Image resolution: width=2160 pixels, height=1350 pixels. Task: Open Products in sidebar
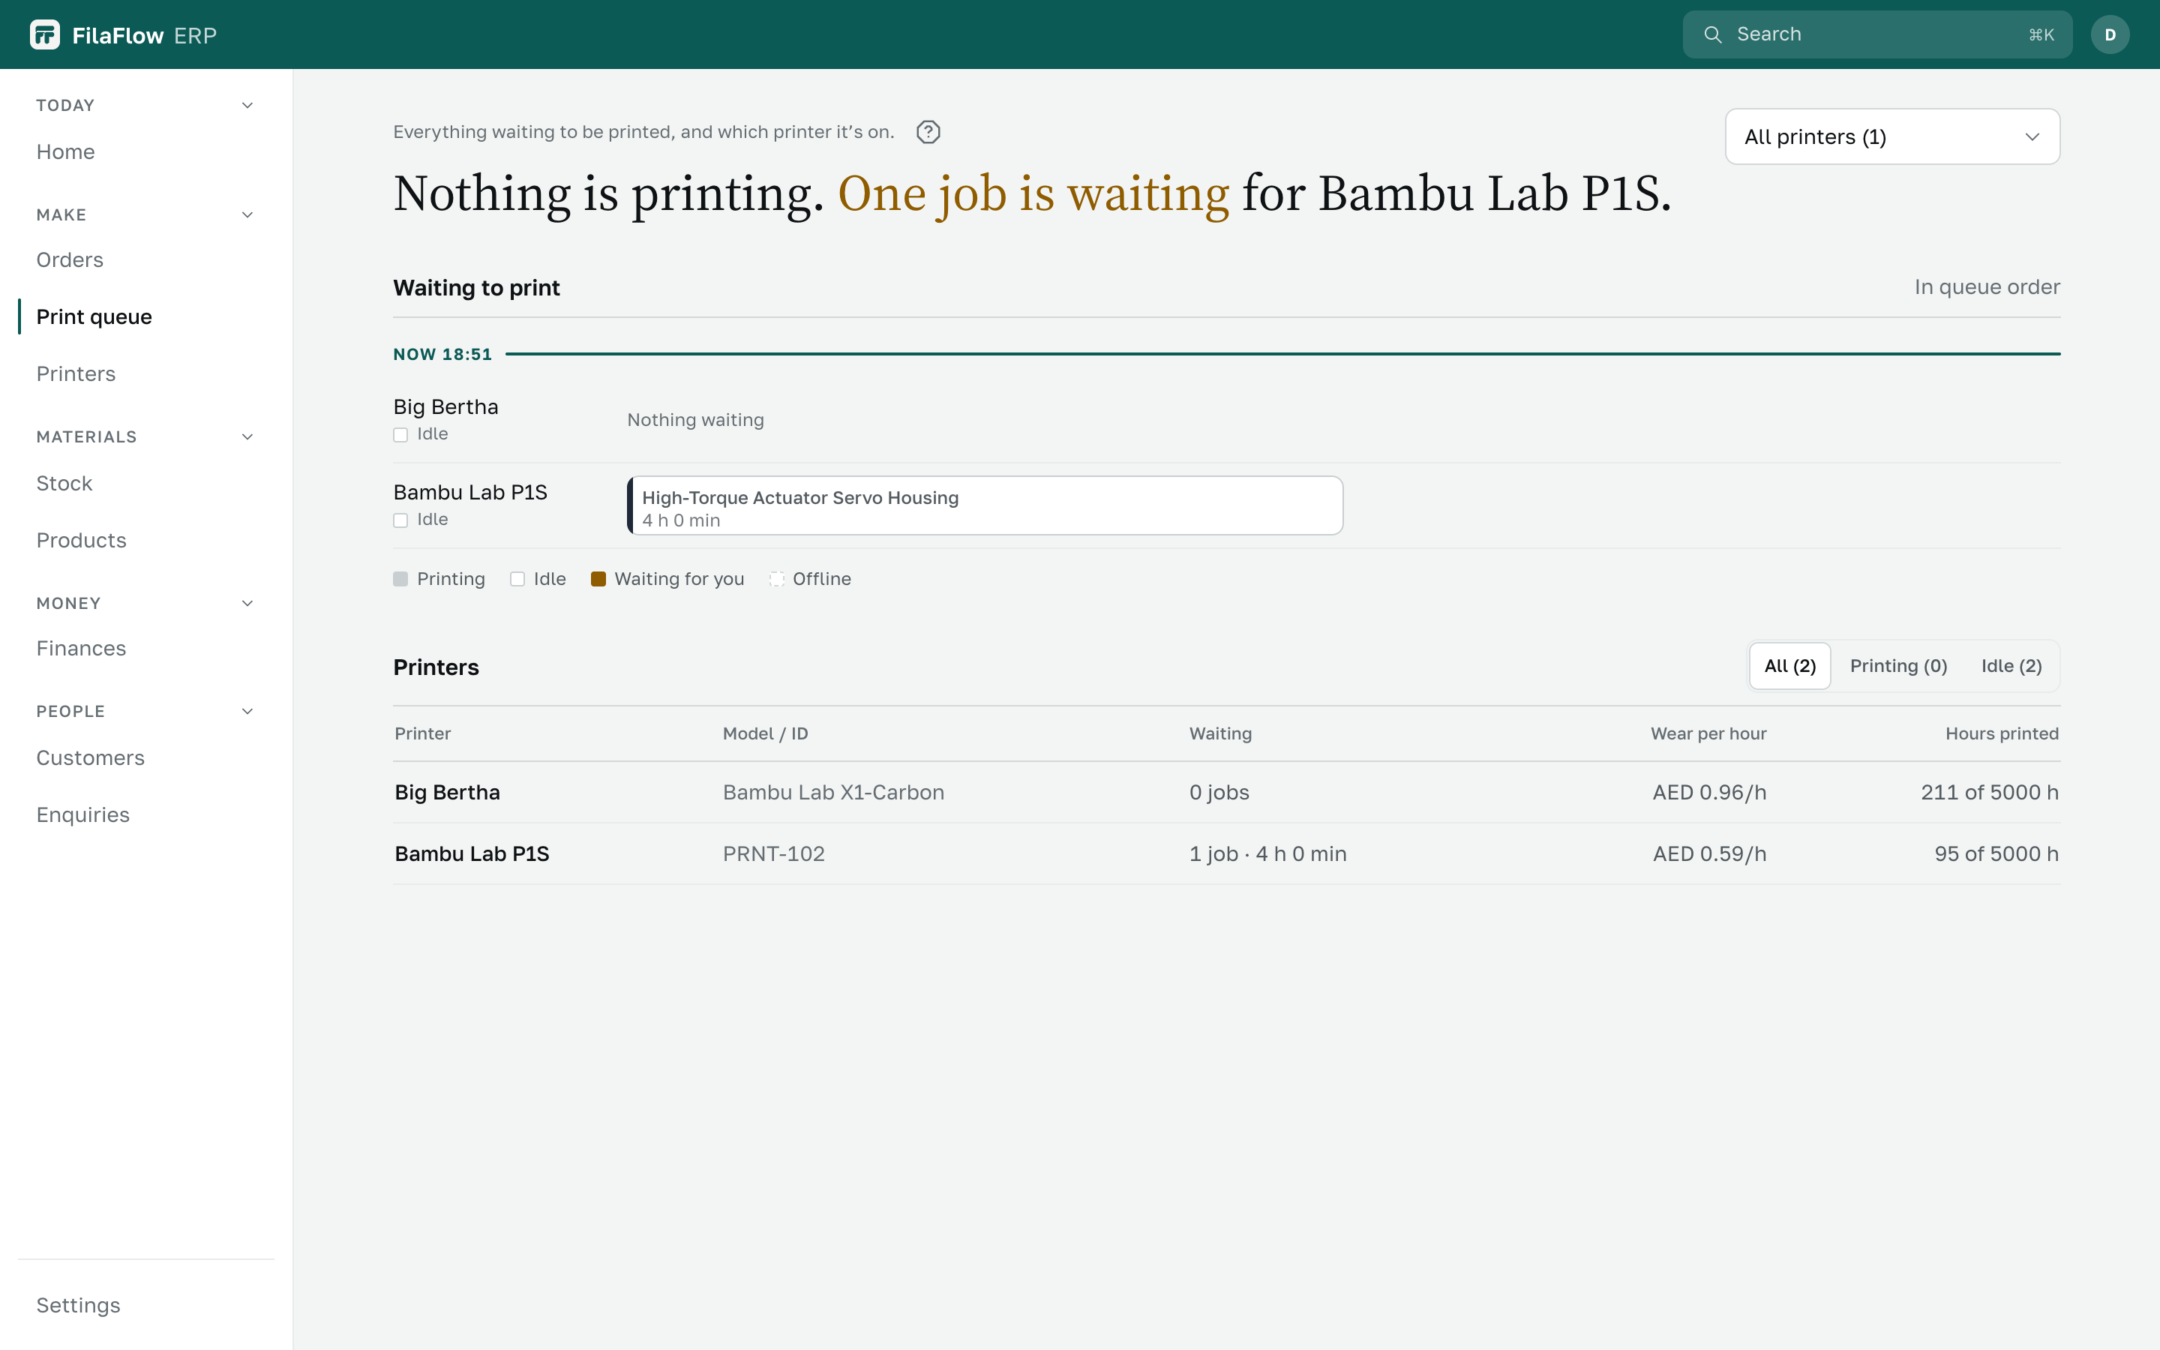click(x=81, y=541)
